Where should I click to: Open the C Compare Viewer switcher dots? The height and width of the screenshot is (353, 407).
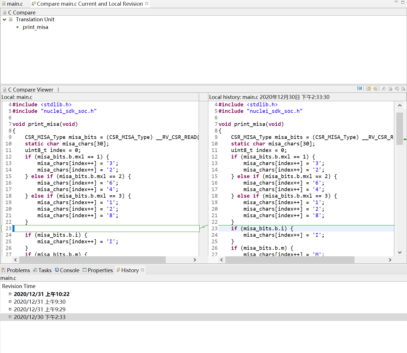[58, 90]
